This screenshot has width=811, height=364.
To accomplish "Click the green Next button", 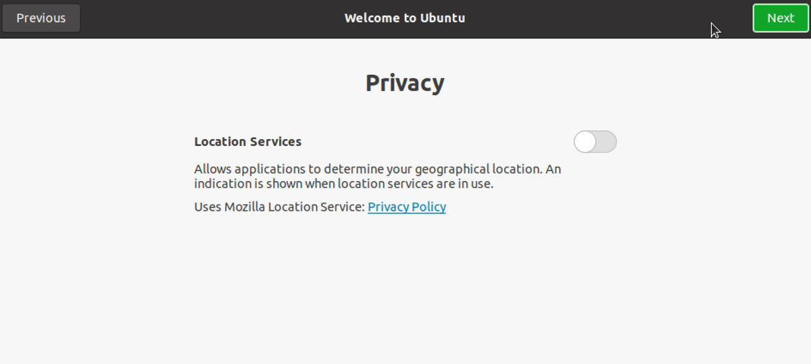I will point(781,18).
